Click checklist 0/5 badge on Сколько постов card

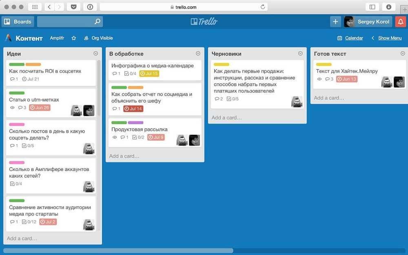coord(28,145)
